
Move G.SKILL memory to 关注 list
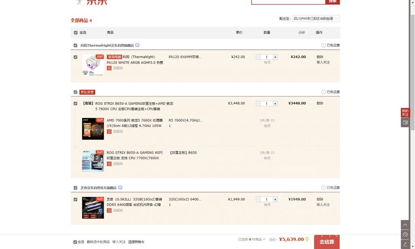point(323,205)
